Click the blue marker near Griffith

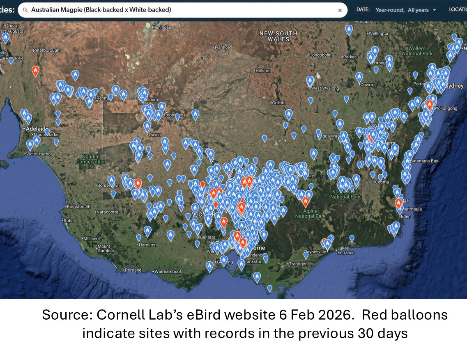(x=289, y=114)
